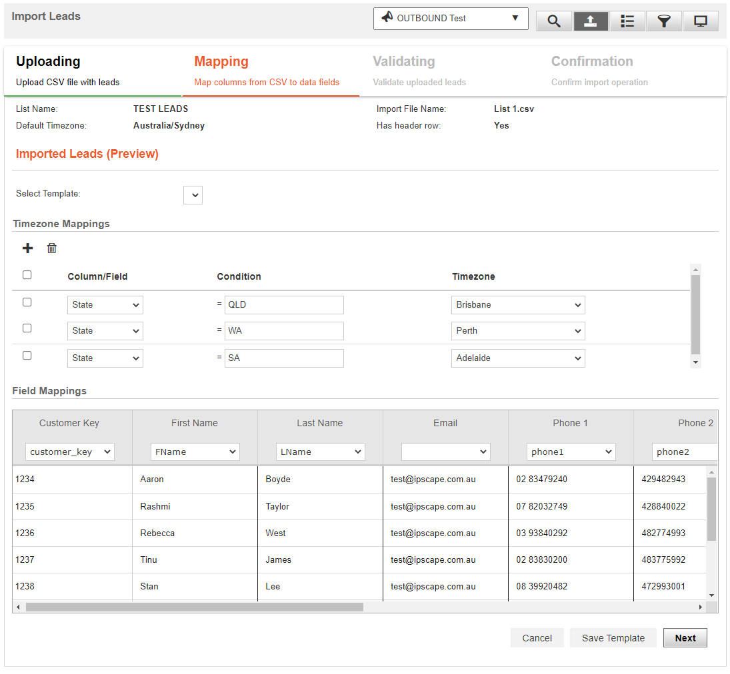The width and height of the screenshot is (730, 674).
Task: Click the List 1.csv file name
Action: (514, 109)
